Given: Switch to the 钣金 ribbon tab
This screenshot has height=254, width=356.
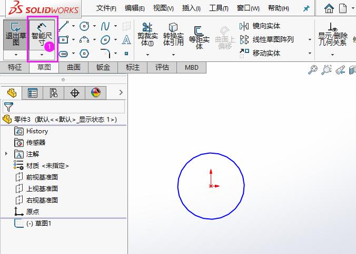Looking at the screenshot, I should click(x=103, y=67).
